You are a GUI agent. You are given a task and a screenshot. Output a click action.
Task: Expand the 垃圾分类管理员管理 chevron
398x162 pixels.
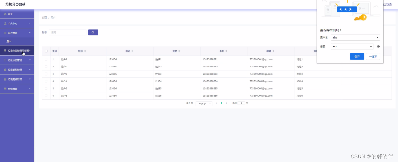click(30, 50)
